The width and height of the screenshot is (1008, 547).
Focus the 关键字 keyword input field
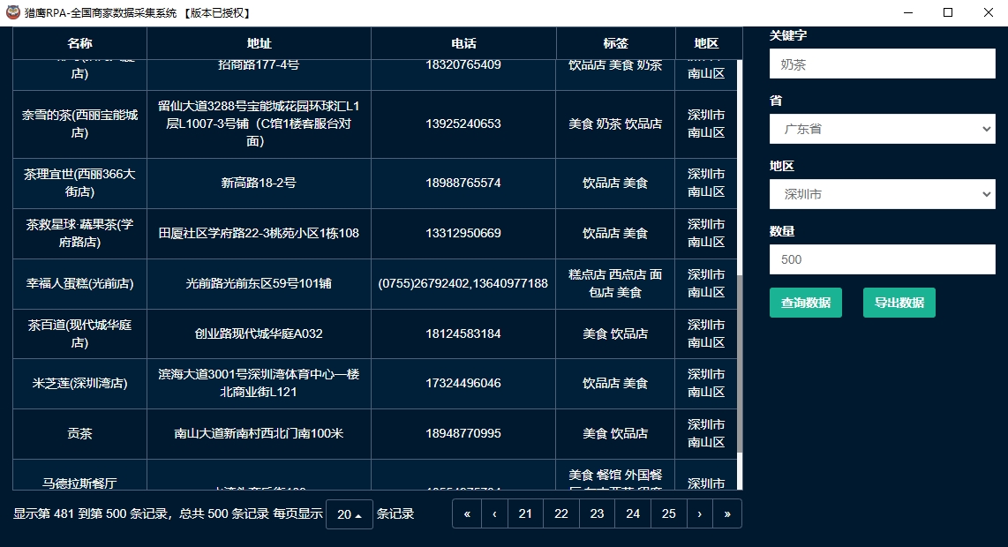click(882, 64)
